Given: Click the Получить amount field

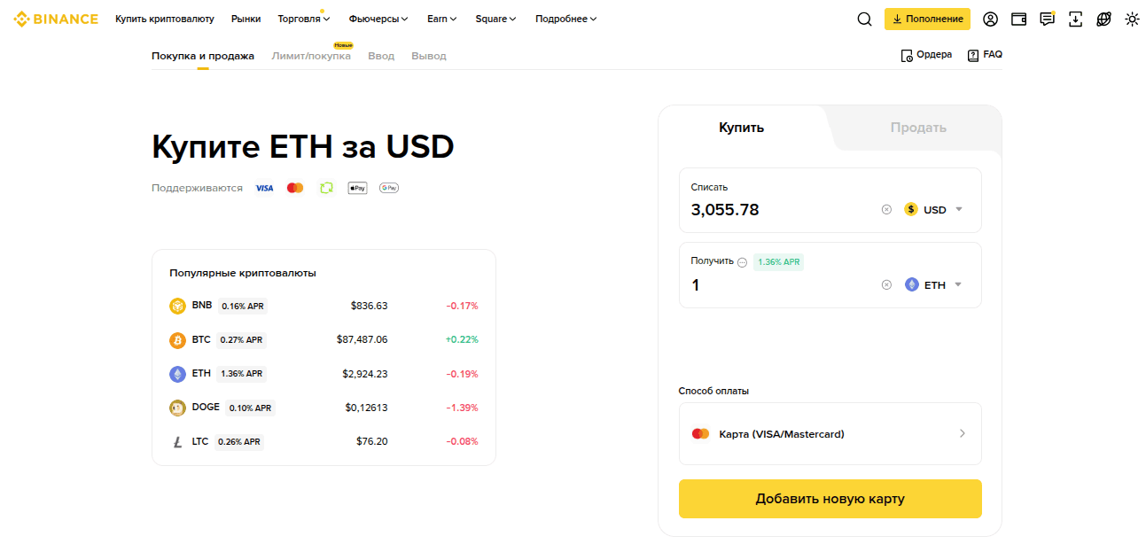Looking at the screenshot, I should (780, 285).
